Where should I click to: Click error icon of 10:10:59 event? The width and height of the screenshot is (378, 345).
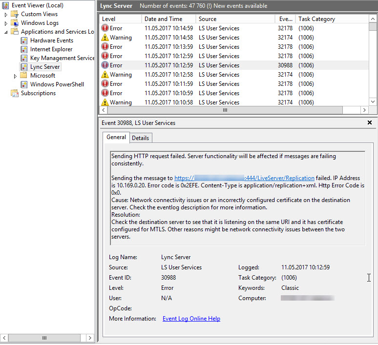pos(105,93)
